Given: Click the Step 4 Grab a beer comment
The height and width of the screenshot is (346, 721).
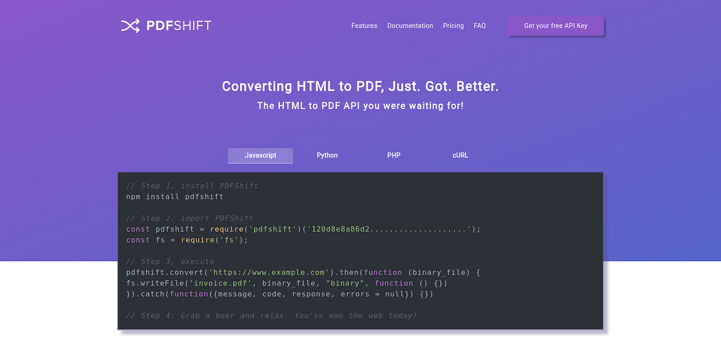Looking at the screenshot, I should [271, 315].
